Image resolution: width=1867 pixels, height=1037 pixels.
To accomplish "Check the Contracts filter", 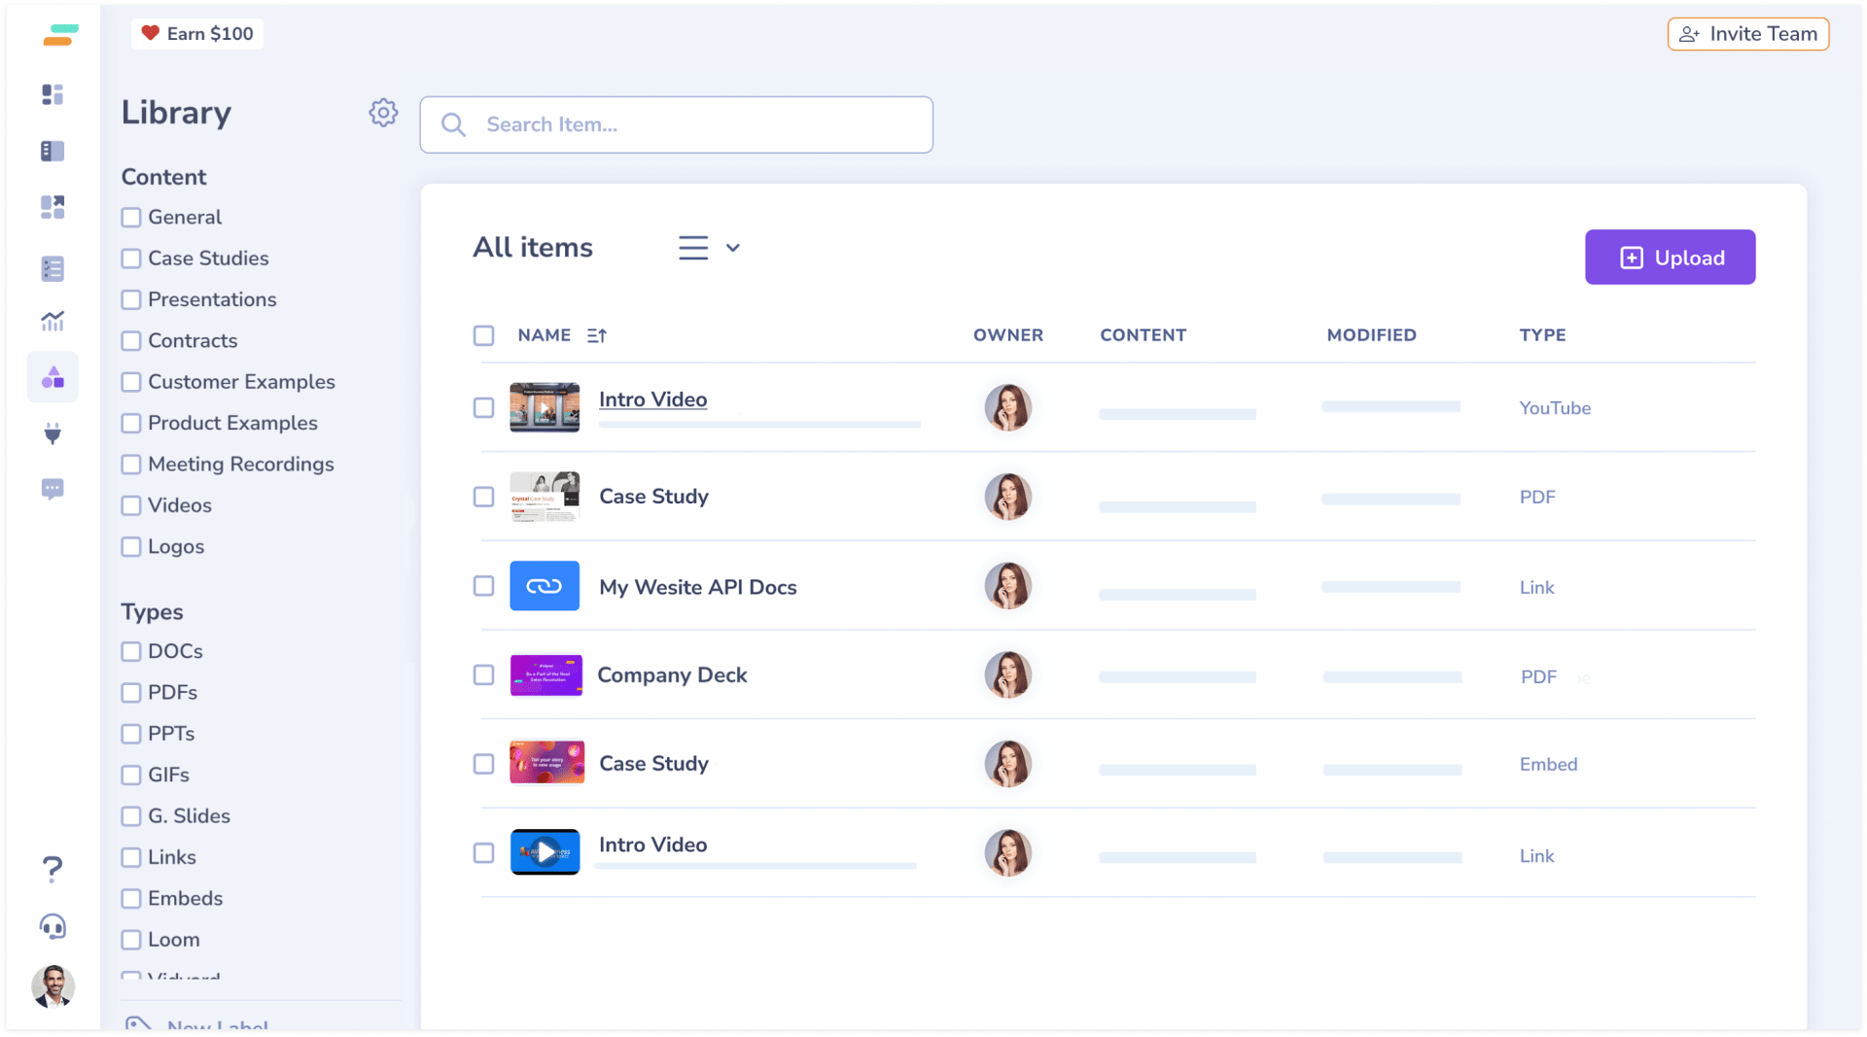I will (131, 341).
